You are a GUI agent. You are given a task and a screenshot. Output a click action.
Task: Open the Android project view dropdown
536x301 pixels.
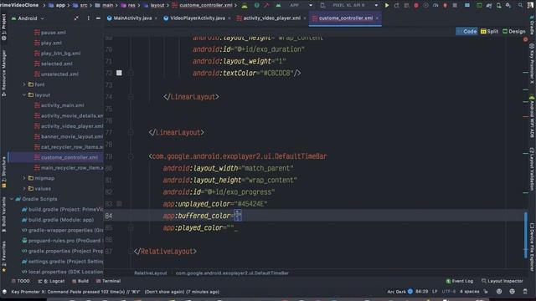click(28, 18)
